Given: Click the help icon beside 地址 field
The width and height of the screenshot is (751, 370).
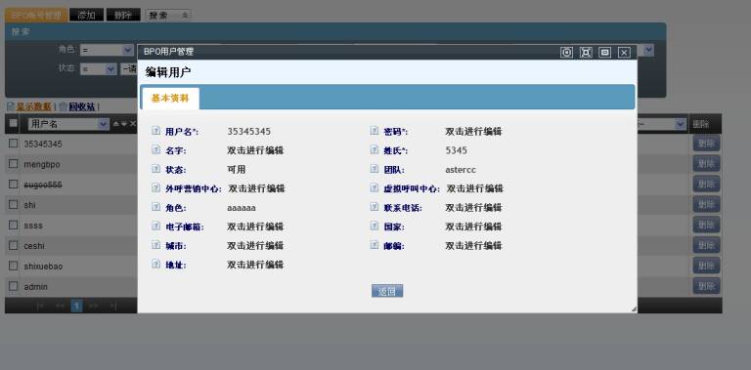Looking at the screenshot, I should [155, 264].
